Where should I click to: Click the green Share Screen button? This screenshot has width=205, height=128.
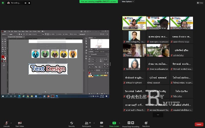(114, 124)
